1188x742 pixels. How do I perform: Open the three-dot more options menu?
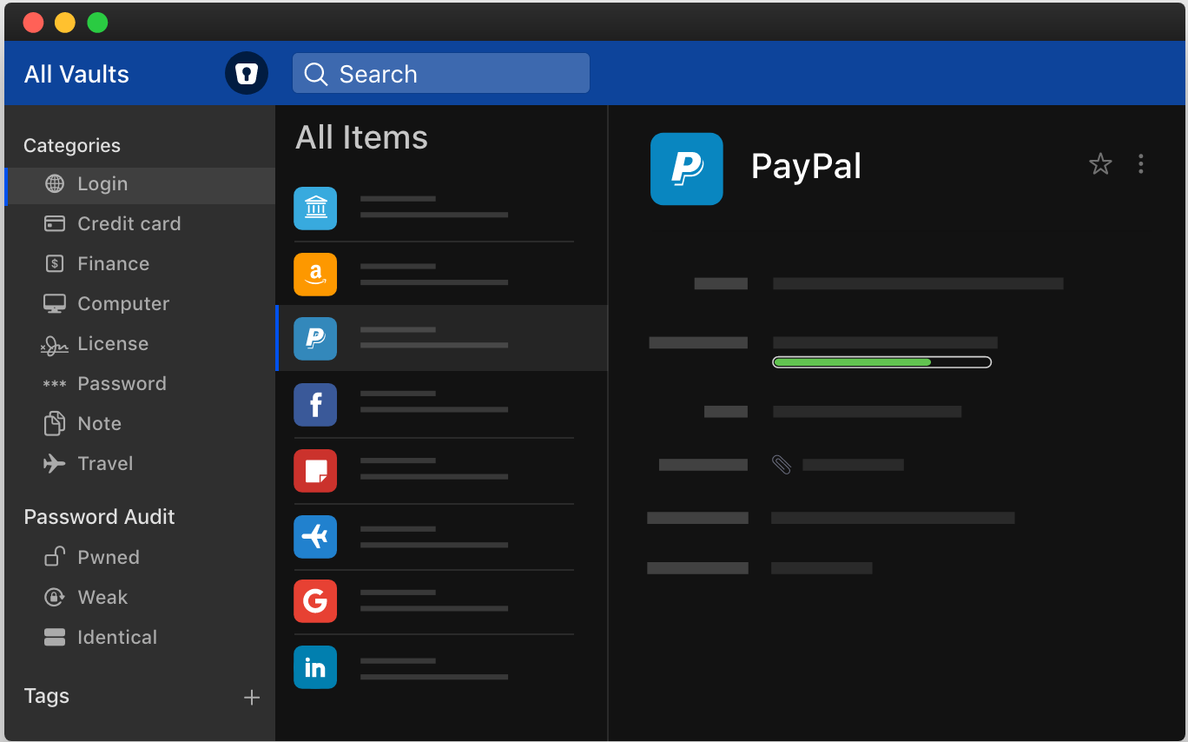[1141, 163]
